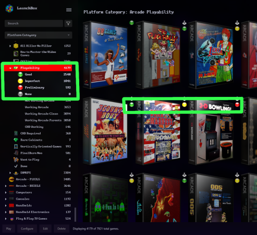Screen dimensions: 257x235
Task: Select the 005 game box art
Action: (x=211, y=198)
